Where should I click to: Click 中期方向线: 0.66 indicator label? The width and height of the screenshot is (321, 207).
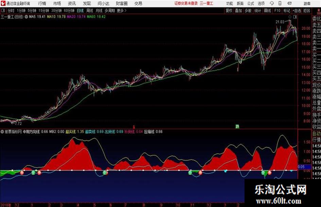(35, 132)
